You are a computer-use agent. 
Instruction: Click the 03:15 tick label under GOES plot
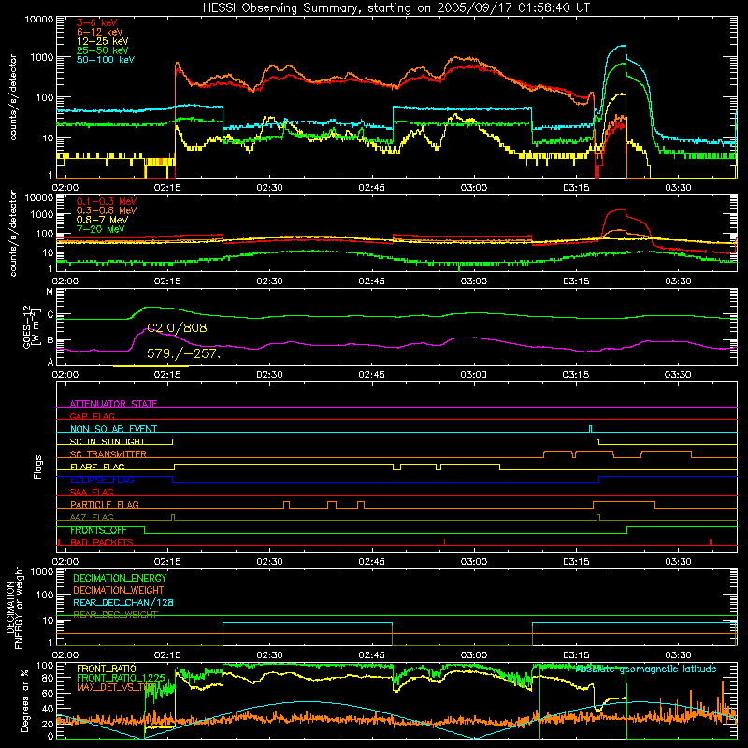[576, 375]
